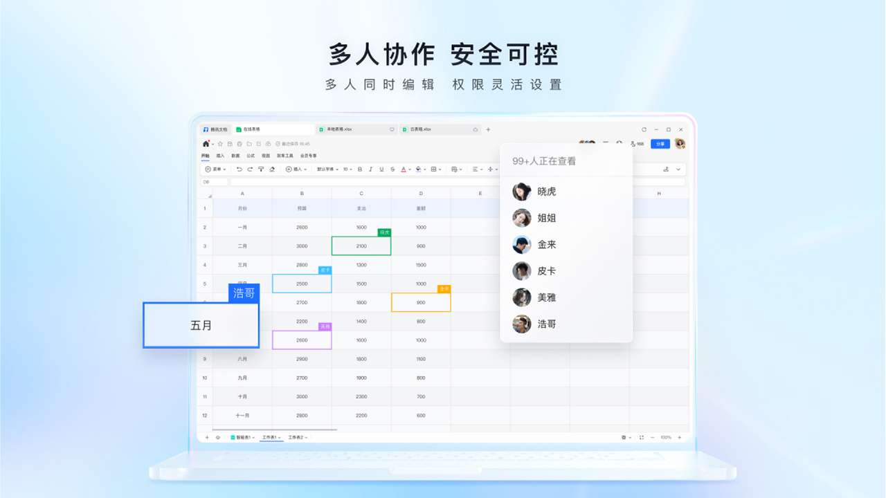This screenshot has height=498, width=886.
Task: Click the plus icon to open a new tab
Action: pyautogui.click(x=488, y=129)
